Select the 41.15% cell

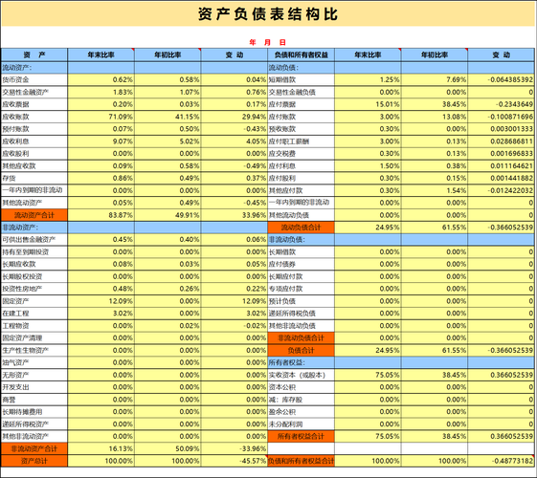click(168, 117)
